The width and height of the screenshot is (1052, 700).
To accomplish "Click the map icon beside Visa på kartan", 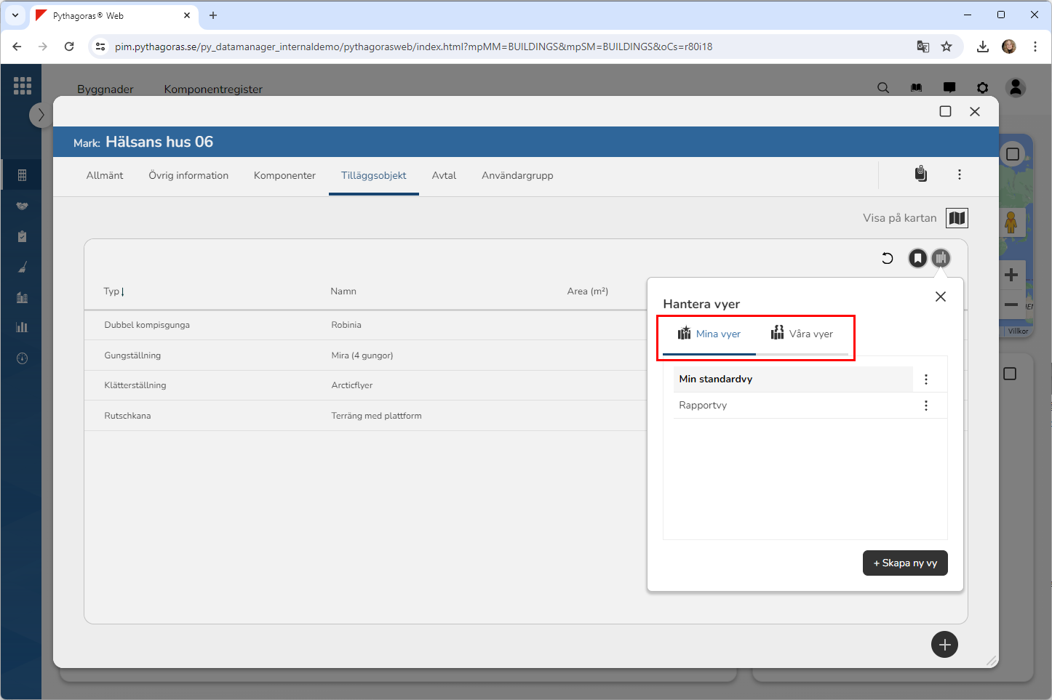I will click(x=957, y=218).
